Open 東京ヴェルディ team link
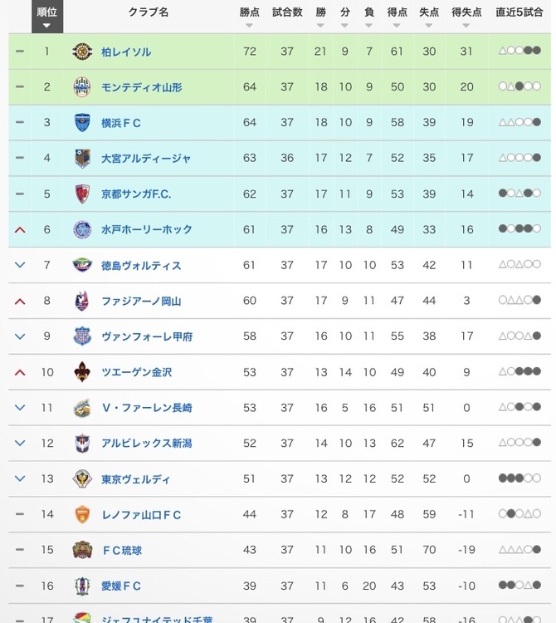 click(x=135, y=478)
